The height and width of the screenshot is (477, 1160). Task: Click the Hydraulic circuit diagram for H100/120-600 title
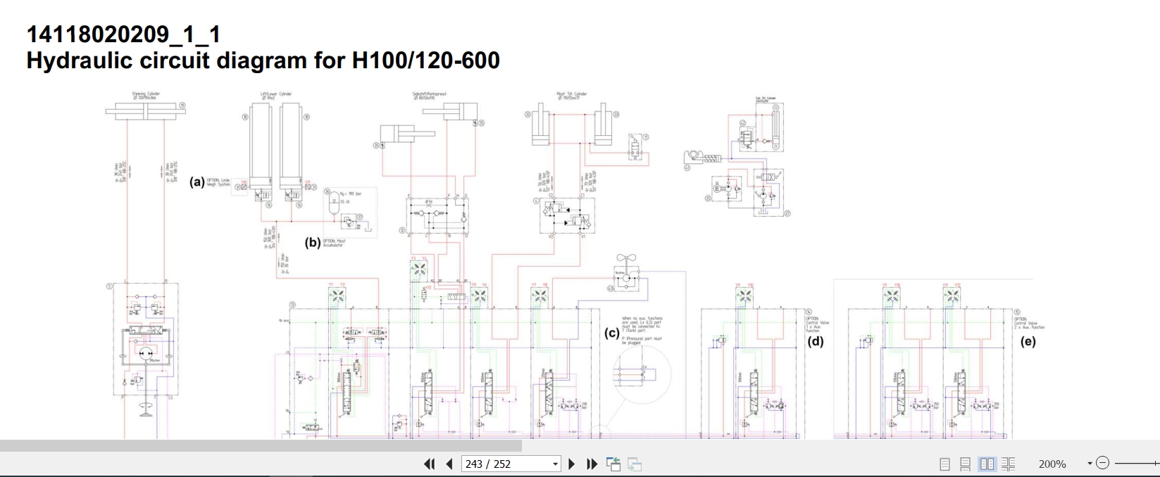263,61
